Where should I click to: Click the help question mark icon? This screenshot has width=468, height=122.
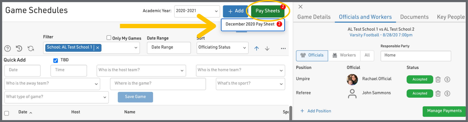point(7,49)
